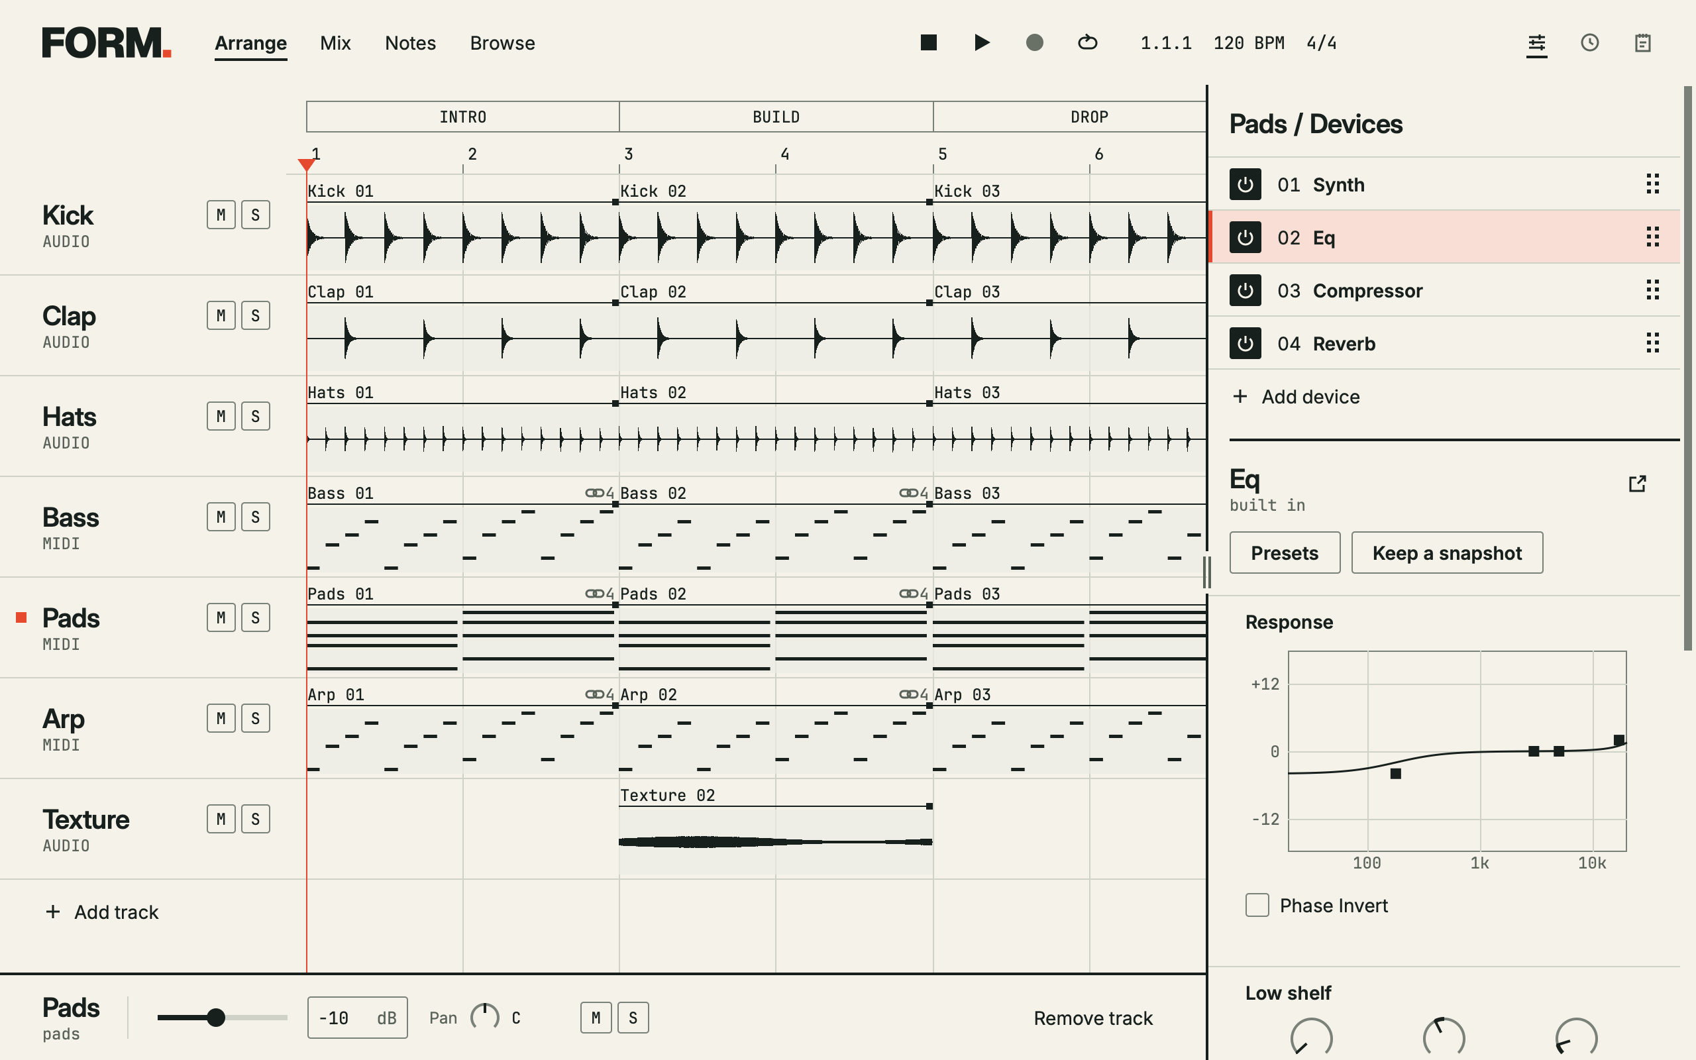
Task: Click the Pads volume dB input field
Action: [x=358, y=1018]
